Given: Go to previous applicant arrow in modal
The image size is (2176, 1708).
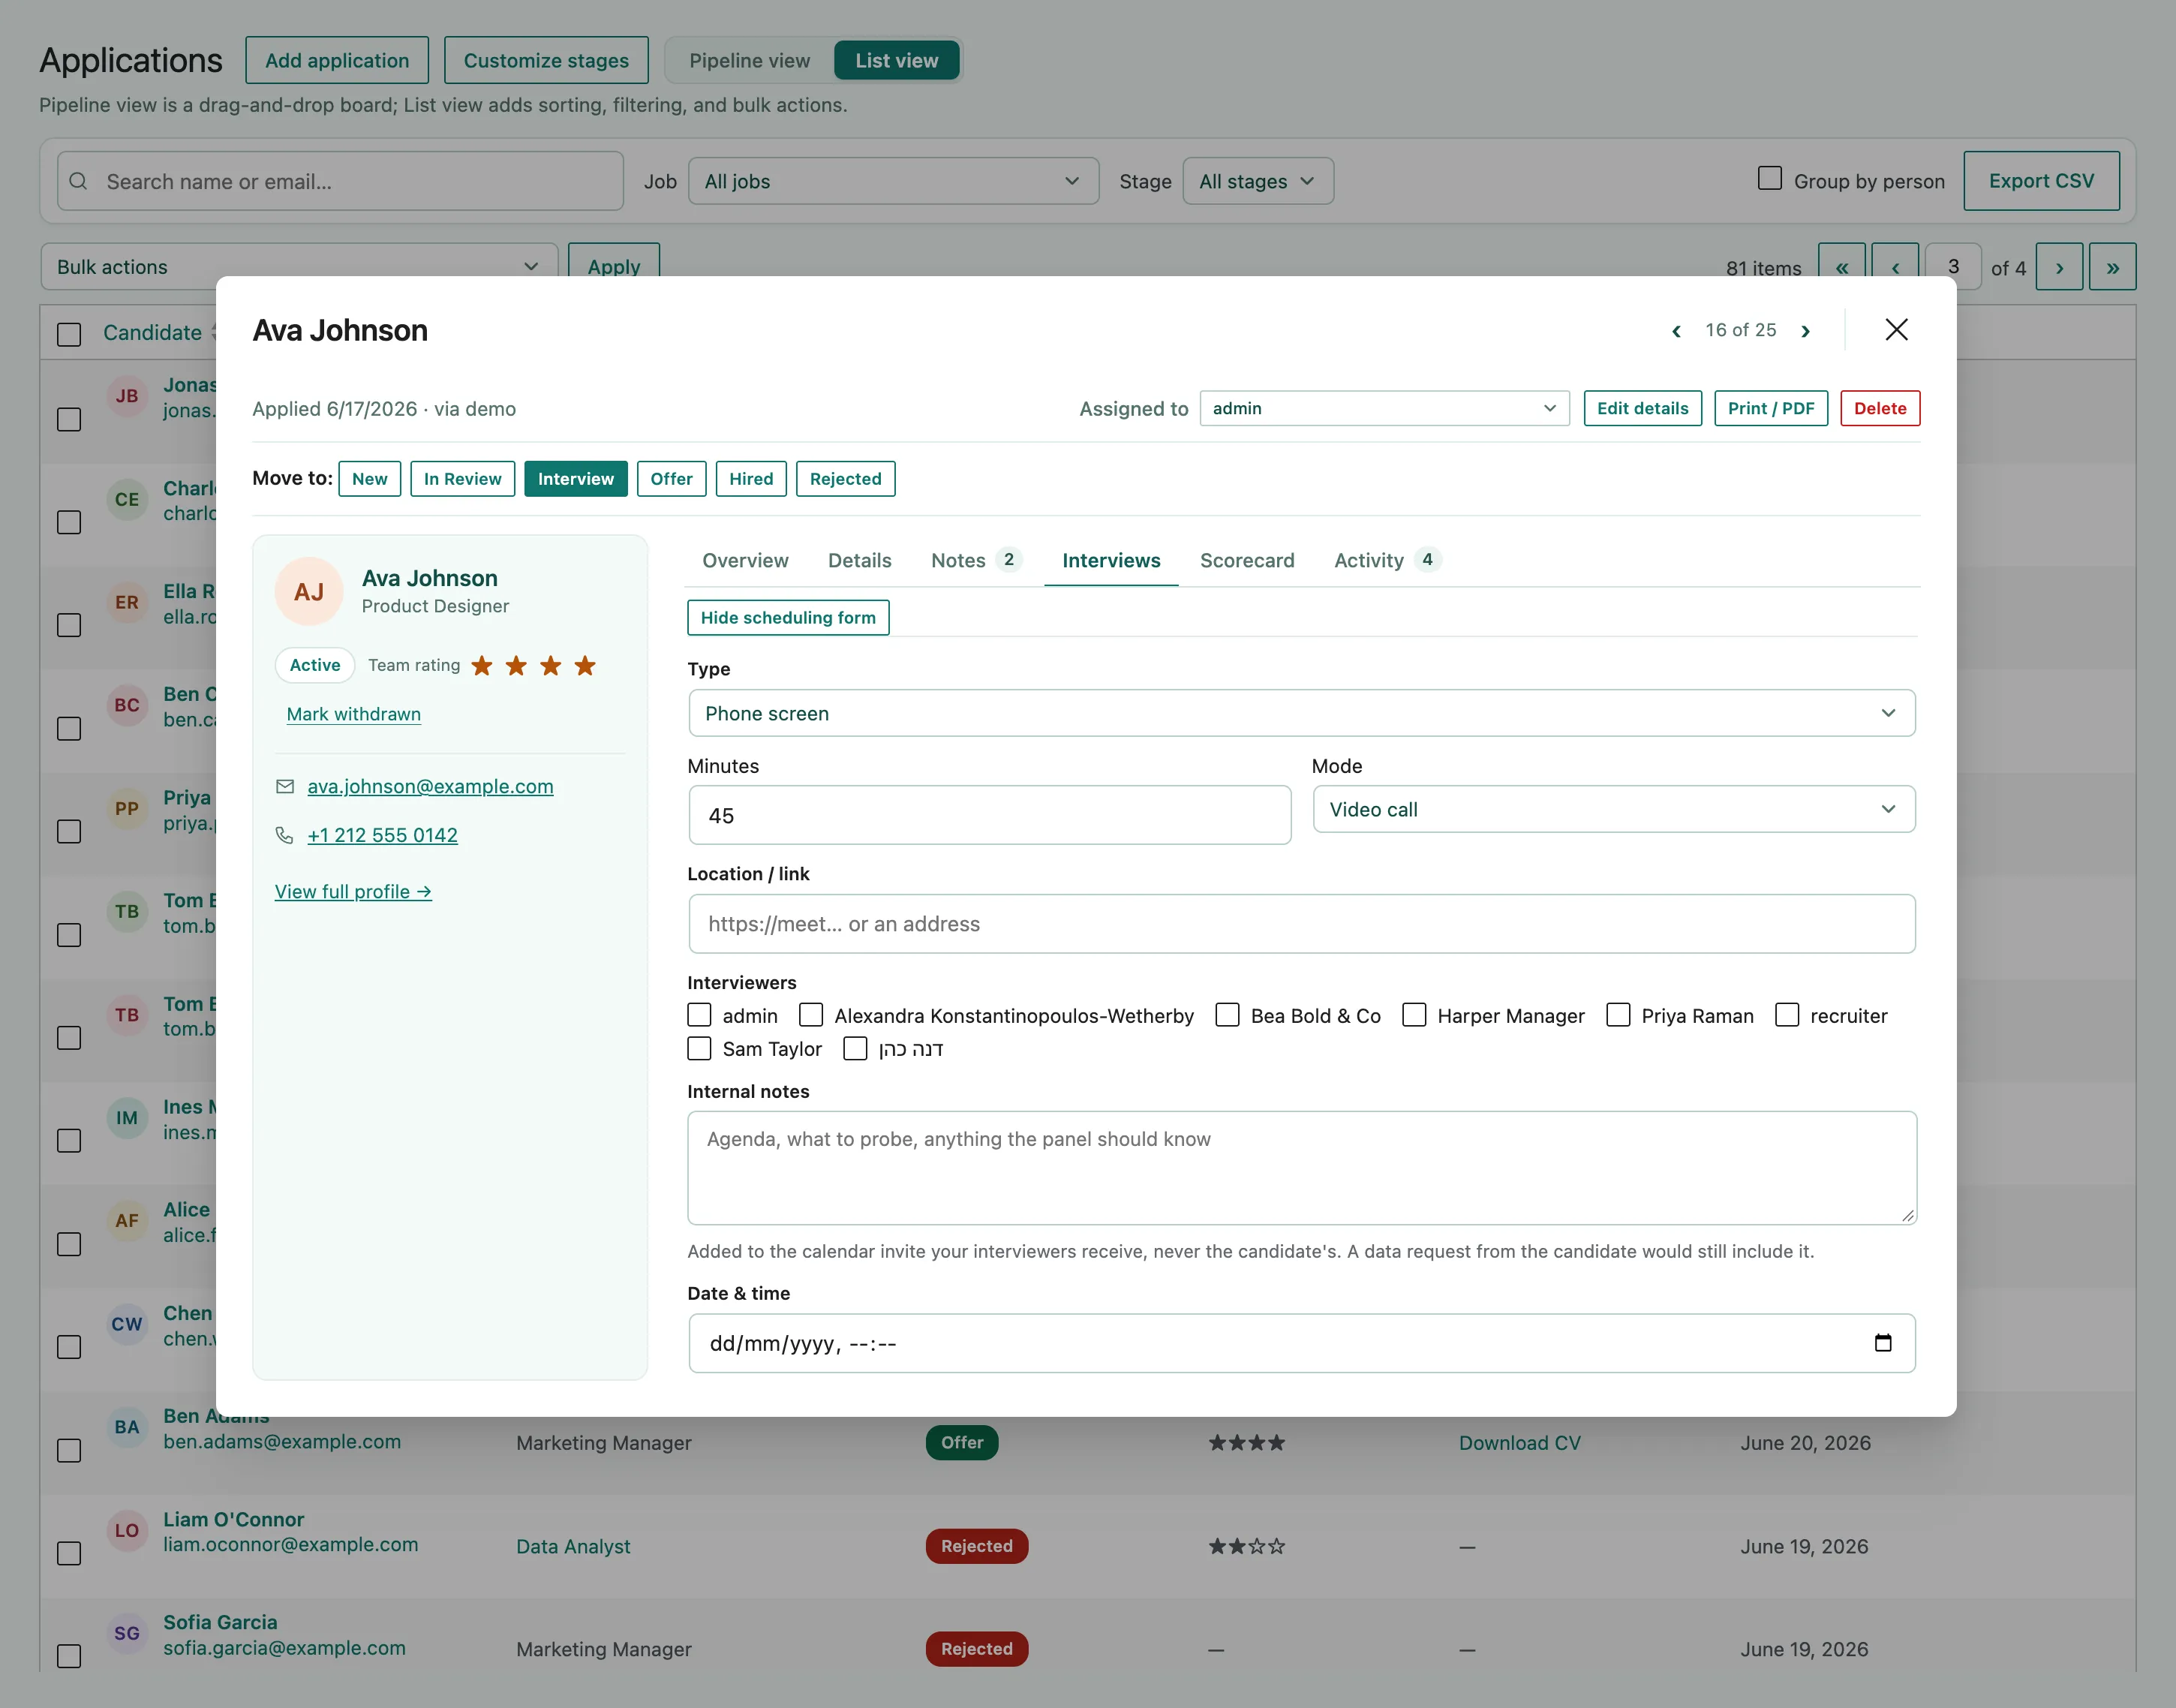Looking at the screenshot, I should pyautogui.click(x=1676, y=331).
